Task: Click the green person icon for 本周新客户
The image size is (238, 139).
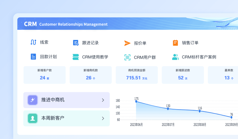Action: point(33,118)
